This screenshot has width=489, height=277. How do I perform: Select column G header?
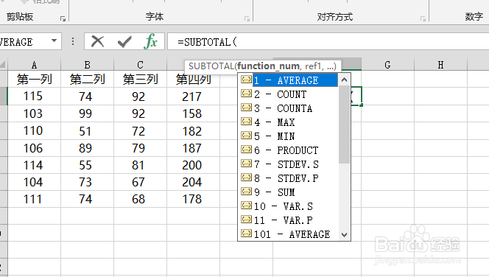pyautogui.click(x=387, y=65)
